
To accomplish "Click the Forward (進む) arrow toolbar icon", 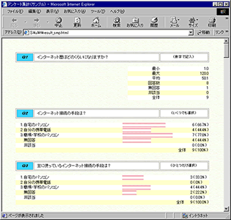I will tap(36, 22).
